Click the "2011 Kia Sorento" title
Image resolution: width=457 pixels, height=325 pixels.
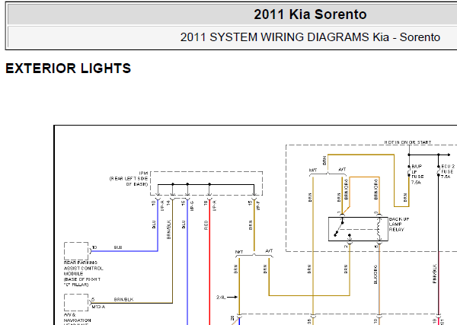pyautogui.click(x=310, y=14)
